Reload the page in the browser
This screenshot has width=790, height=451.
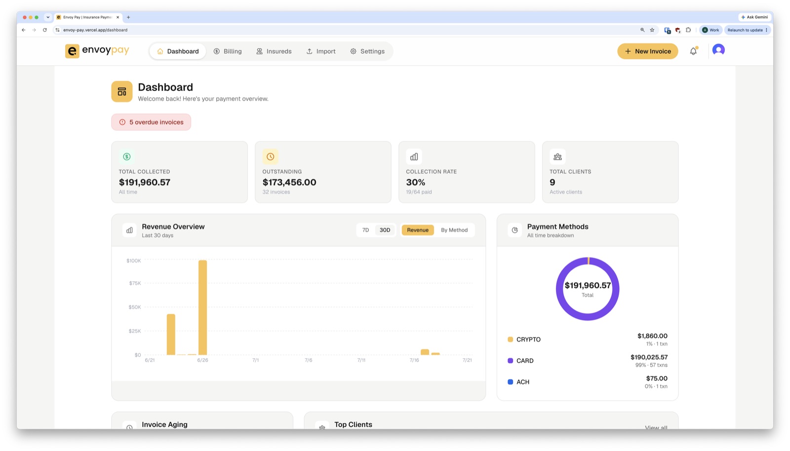pyautogui.click(x=45, y=30)
